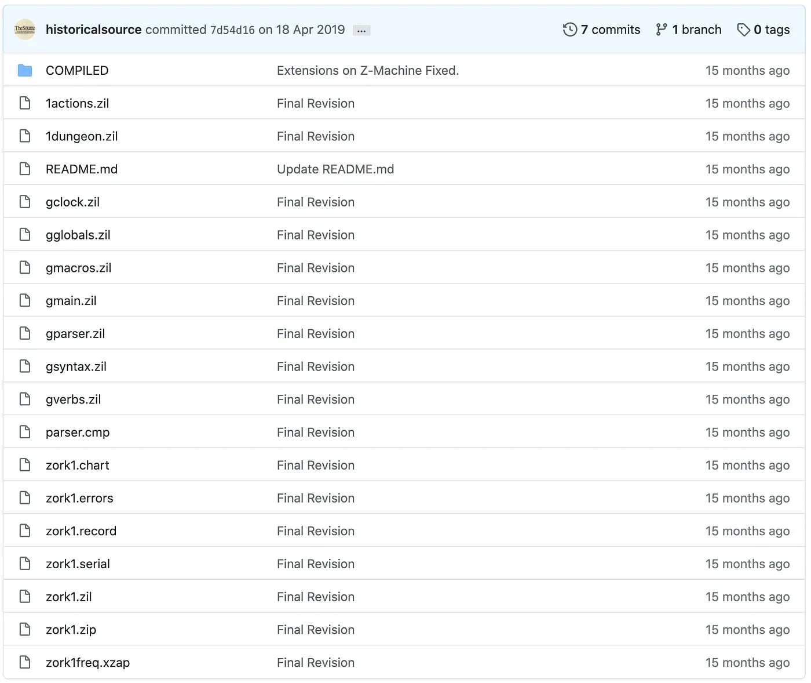The width and height of the screenshot is (811, 683).
Task: Click the file icon beside 1dungeon.zil
Action: (x=25, y=136)
